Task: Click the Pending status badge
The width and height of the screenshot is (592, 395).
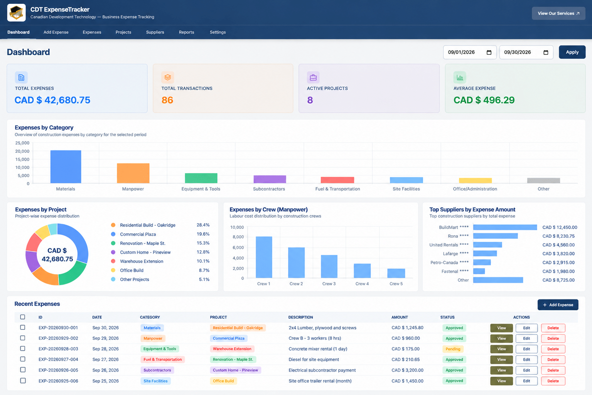Action: point(453,349)
